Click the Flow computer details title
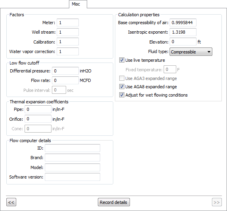Viewport: 227px width, 211px height. pos(30,141)
